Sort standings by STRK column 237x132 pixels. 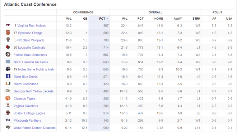tap(196, 19)
